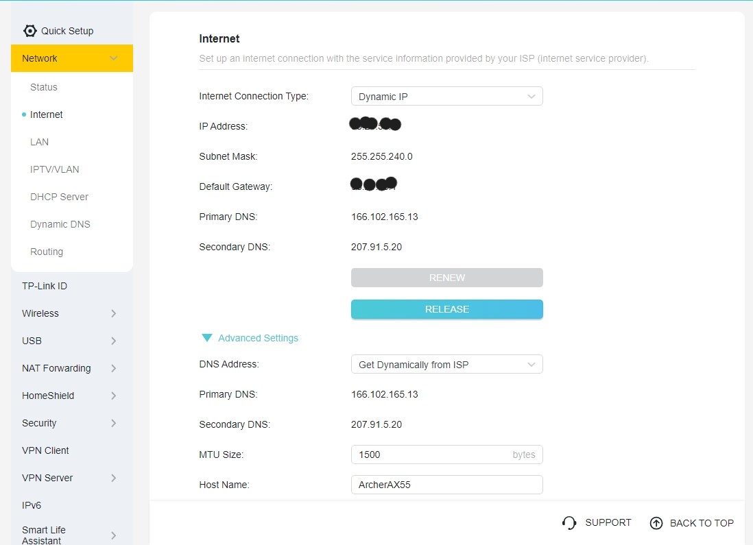Image resolution: width=753 pixels, height=545 pixels.
Task: Open the Dynamic DNS page
Action: tap(60, 224)
